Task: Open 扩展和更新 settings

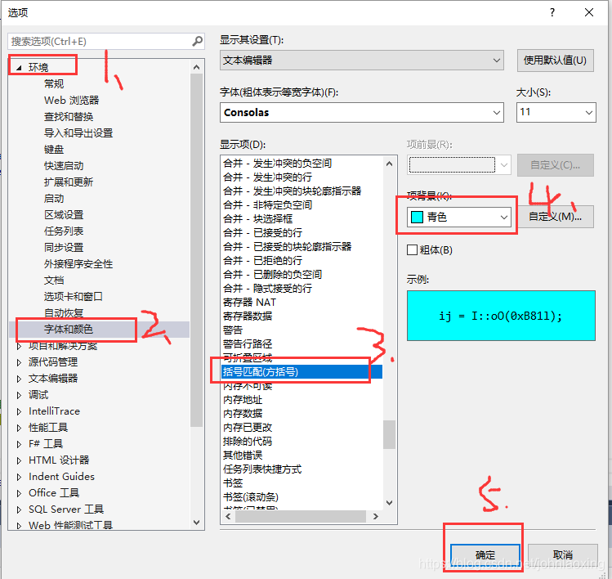Action: (x=69, y=182)
